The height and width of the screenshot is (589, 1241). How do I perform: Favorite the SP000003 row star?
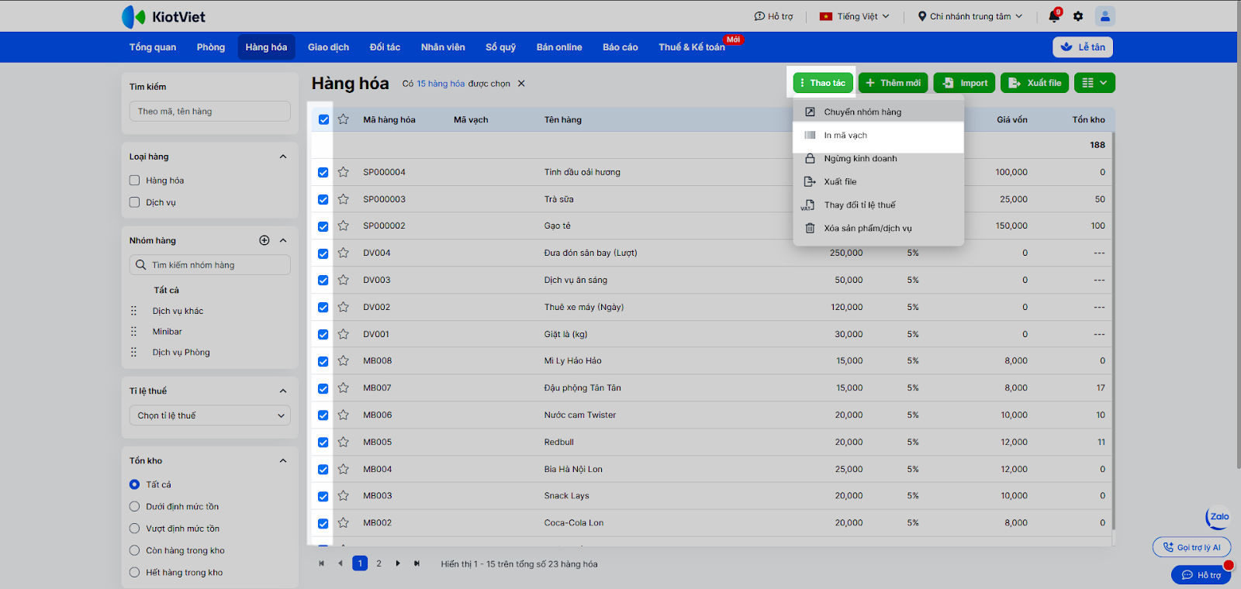[x=344, y=199]
